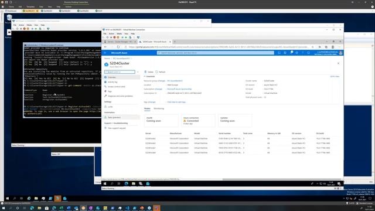Open Cloud Shell from Azure top bar
The width and height of the screenshot is (375, 211).
[279, 53]
